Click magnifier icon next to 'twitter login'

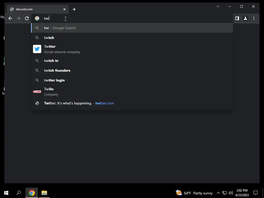37,80
